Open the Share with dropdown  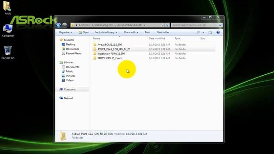click(131, 33)
